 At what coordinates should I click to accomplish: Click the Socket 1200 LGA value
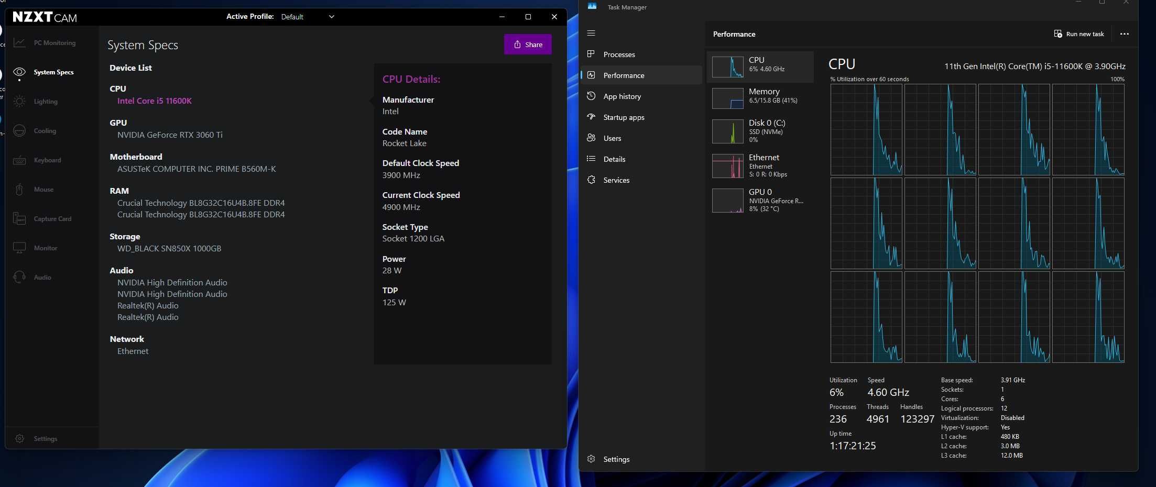click(413, 239)
